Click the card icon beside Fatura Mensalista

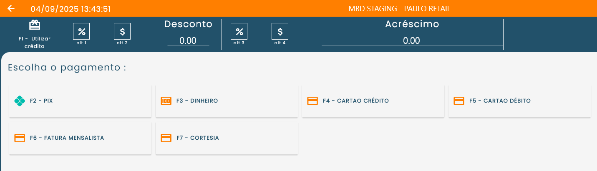20,138
